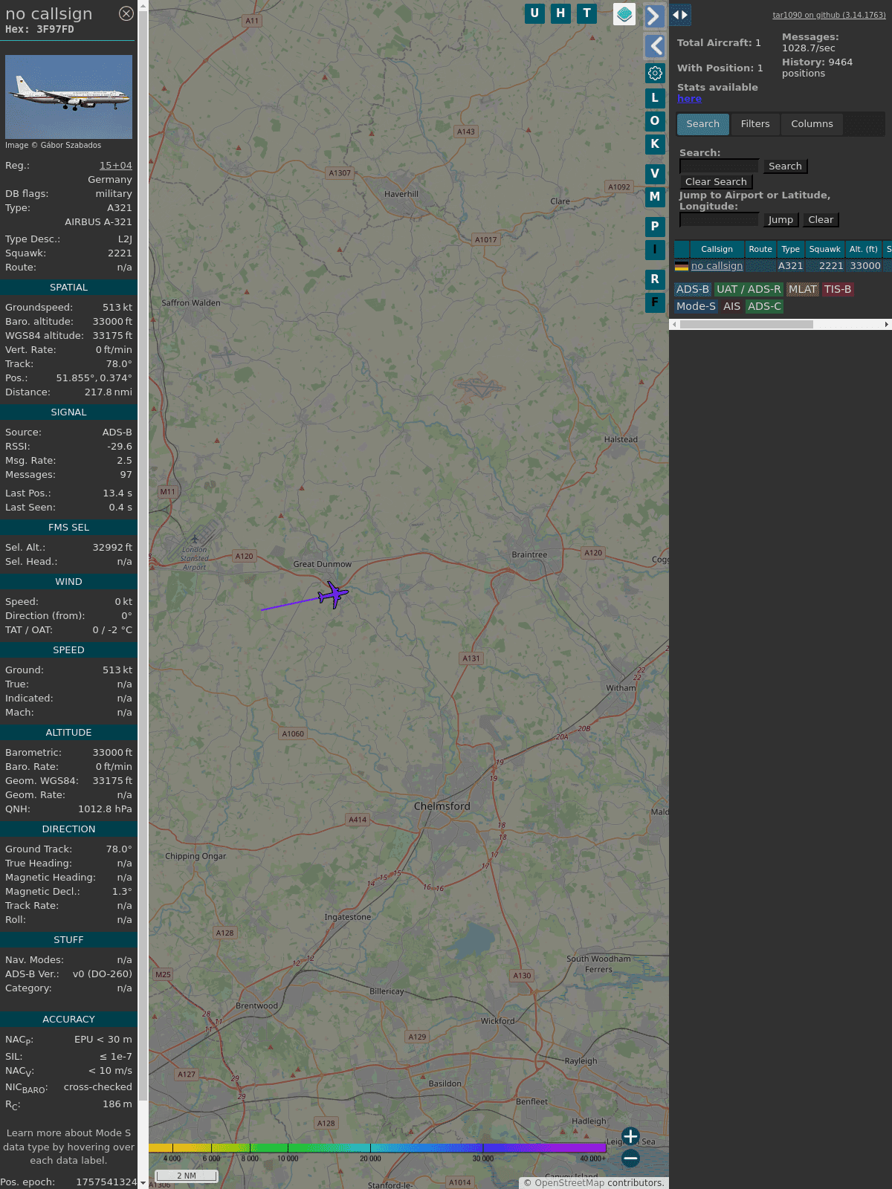Viewport: 892px width, 1189px height.
Task: Sort table by Alt. (ft) column
Action: click(864, 250)
